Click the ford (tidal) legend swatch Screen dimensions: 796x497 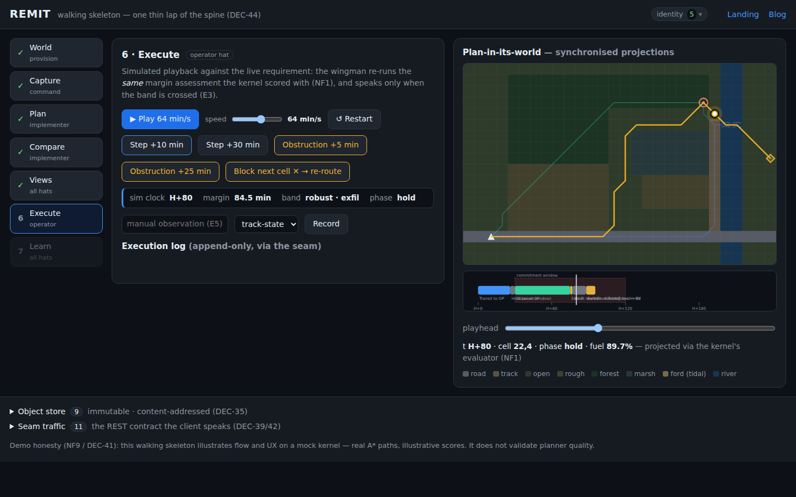[666, 374]
